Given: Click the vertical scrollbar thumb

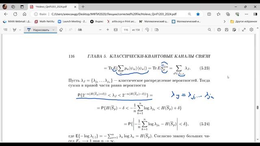Looking at the screenshot, I should coord(258,107).
